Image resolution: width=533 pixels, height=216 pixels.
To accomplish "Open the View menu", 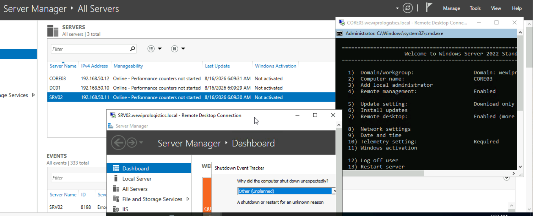I will tap(496, 8).
